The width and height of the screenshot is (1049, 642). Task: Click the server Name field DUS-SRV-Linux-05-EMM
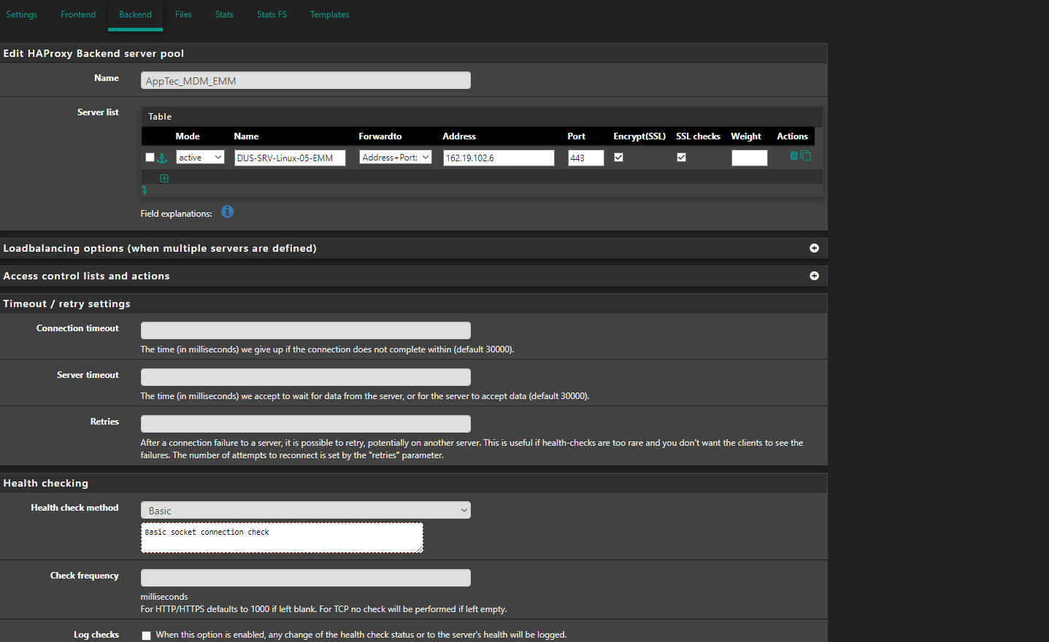pos(290,158)
